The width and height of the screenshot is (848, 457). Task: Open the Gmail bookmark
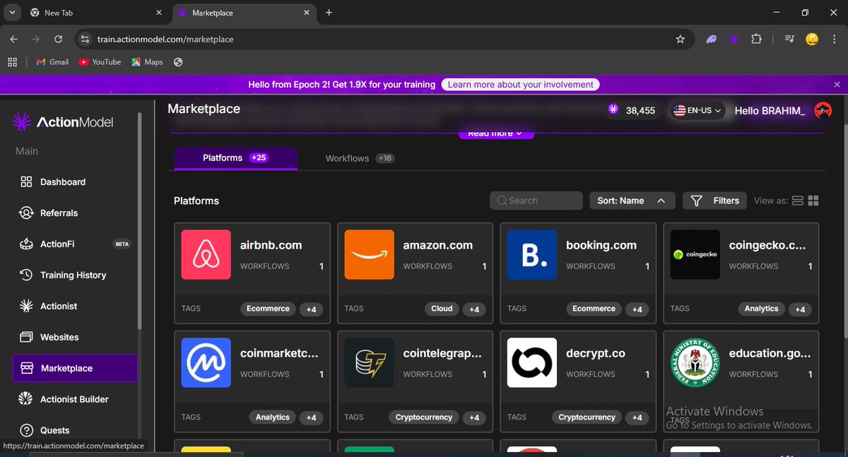click(52, 62)
